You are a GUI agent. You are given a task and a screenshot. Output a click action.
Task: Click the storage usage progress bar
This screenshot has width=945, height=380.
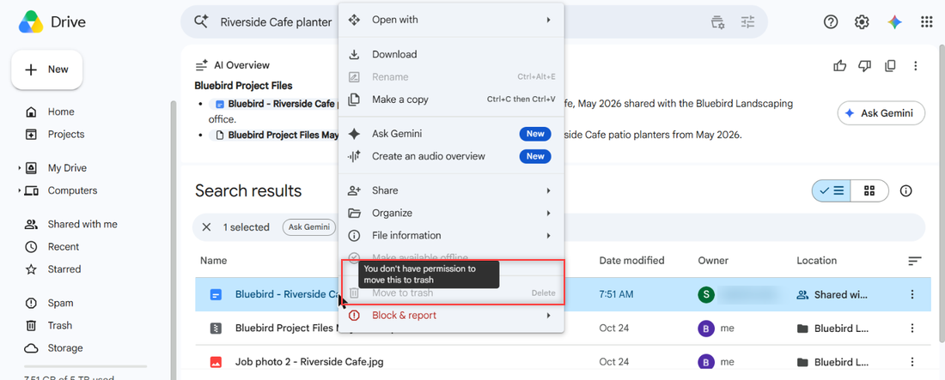tap(85, 366)
